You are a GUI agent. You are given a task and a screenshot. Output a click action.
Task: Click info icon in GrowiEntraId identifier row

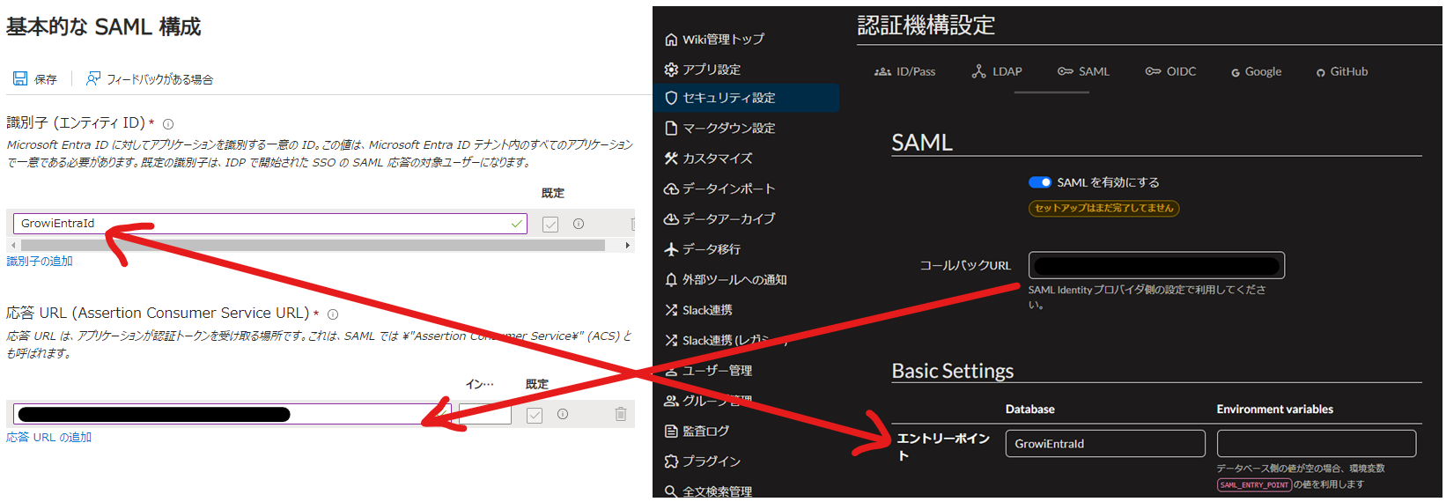point(579,224)
